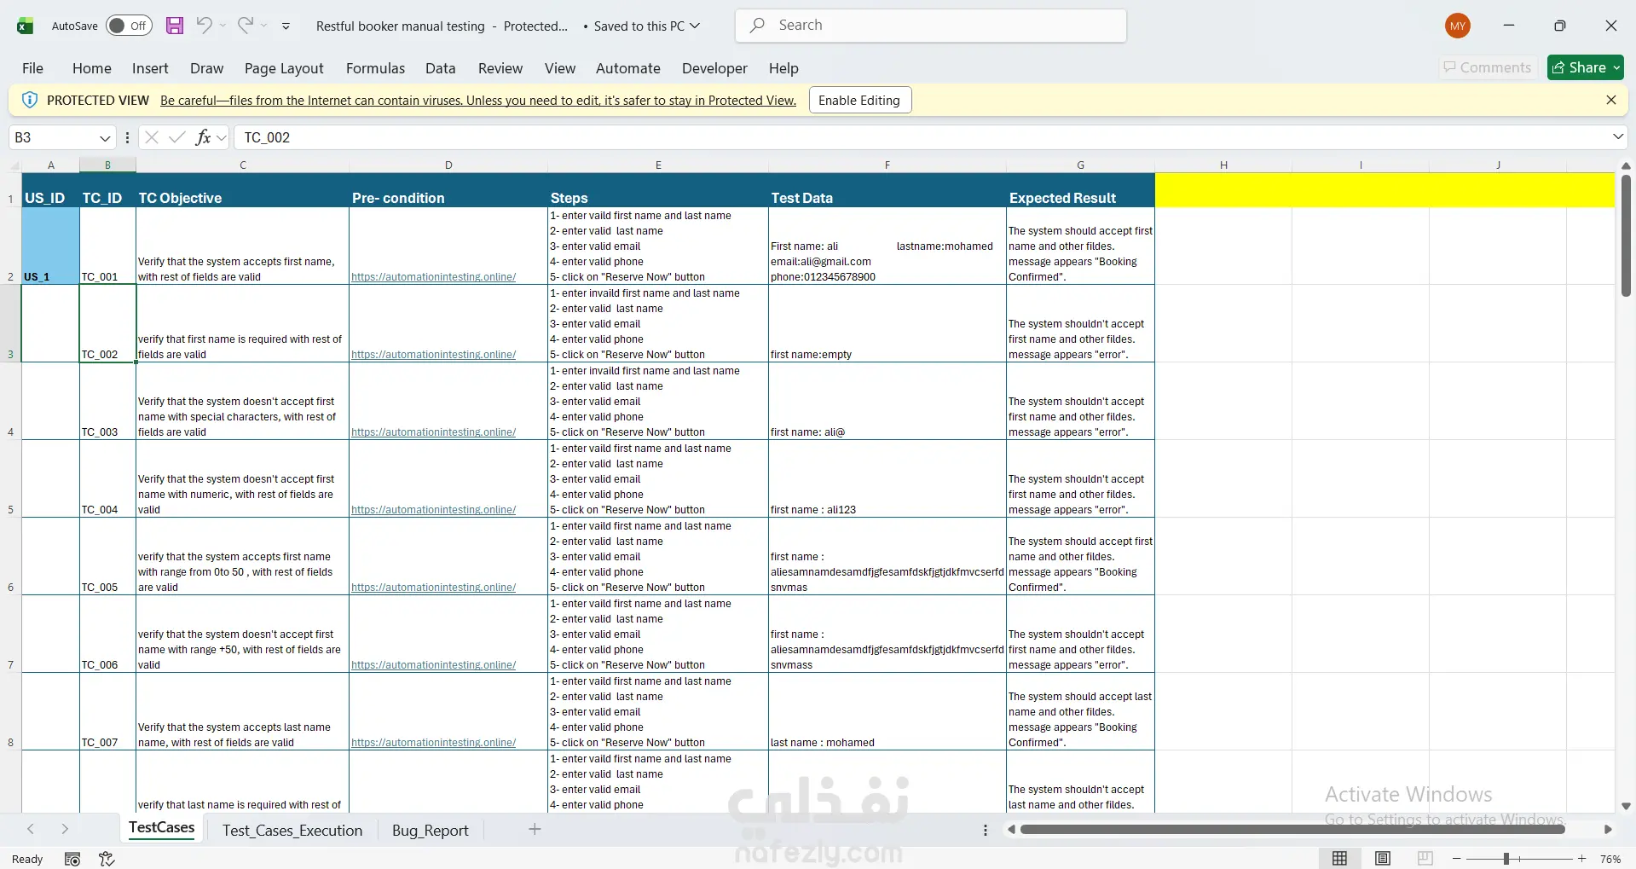Viewport: 1636px width, 869px height.
Task: Click the Enable Editing button
Action: tap(859, 100)
